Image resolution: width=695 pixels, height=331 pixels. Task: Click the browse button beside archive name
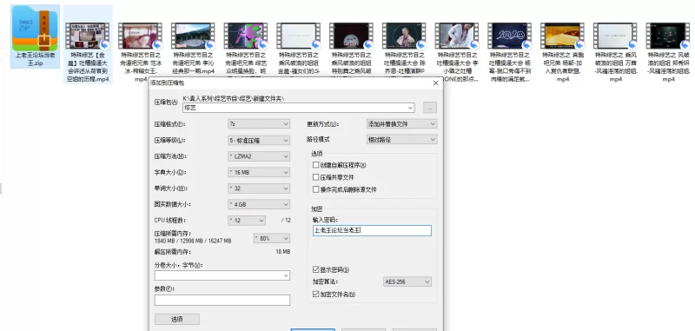[x=430, y=108]
